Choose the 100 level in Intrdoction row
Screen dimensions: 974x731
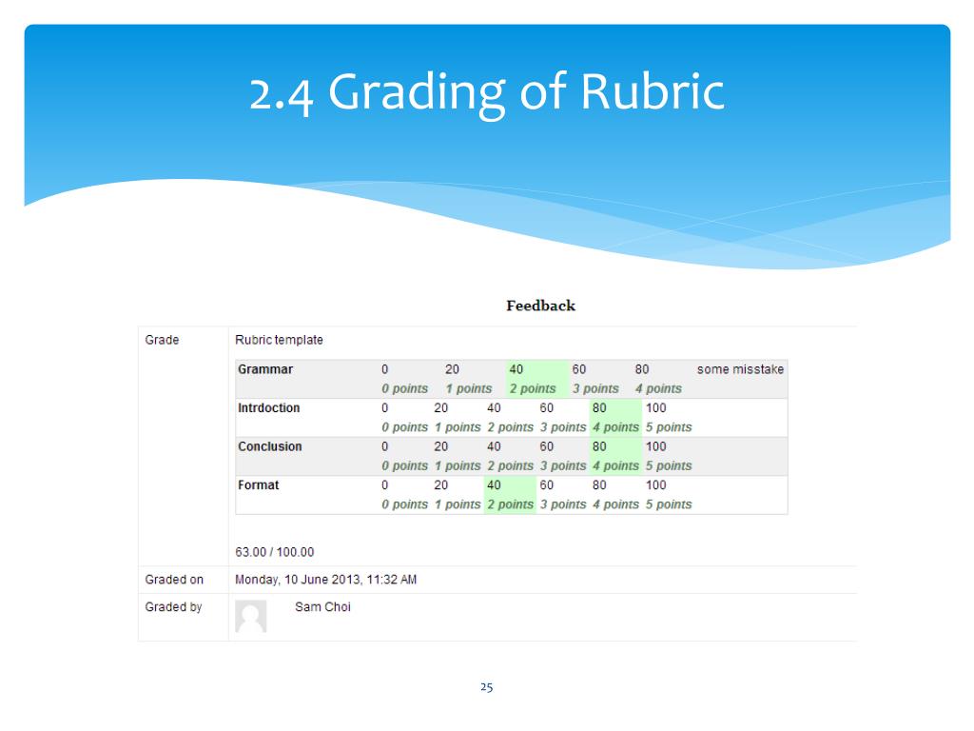669,417
